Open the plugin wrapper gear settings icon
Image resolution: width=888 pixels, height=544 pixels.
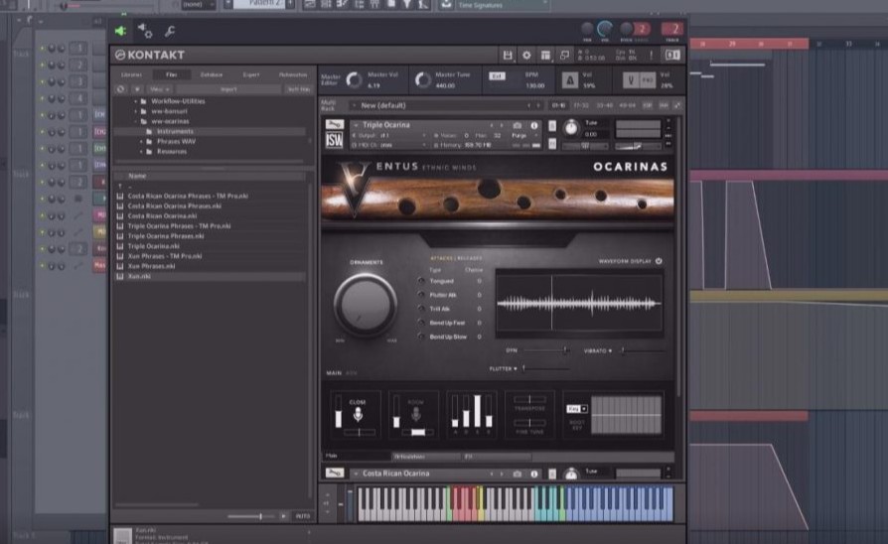[145, 31]
